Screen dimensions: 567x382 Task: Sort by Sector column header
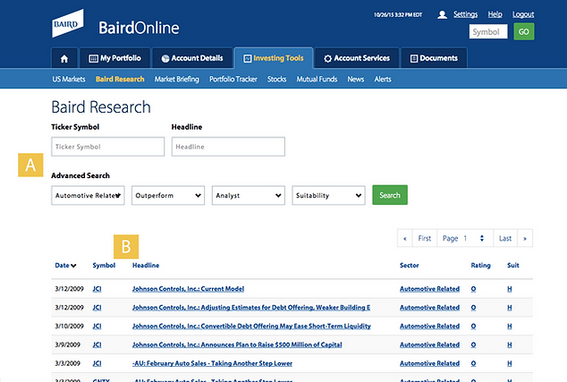click(409, 266)
